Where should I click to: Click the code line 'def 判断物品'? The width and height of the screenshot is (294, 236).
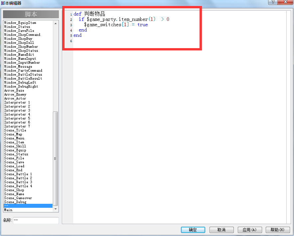89,14
